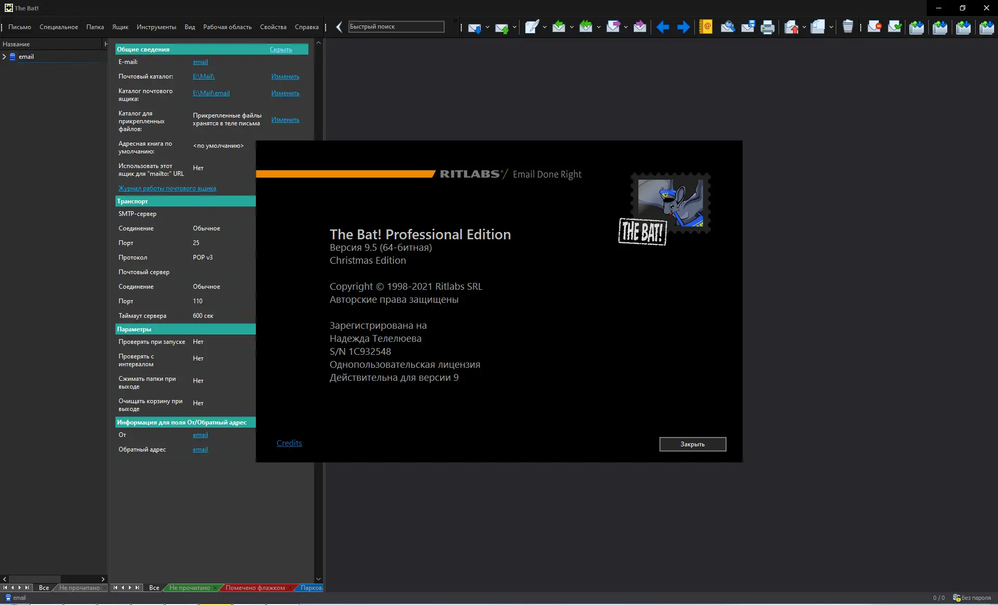The width and height of the screenshot is (998, 605).
Task: Select the green Не прочитано tab
Action: click(189, 588)
